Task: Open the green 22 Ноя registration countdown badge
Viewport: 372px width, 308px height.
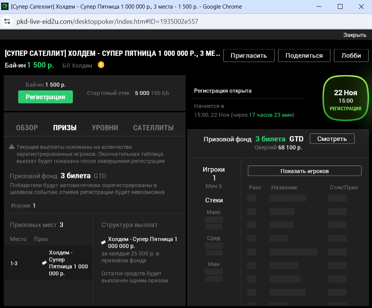Action: (x=345, y=98)
